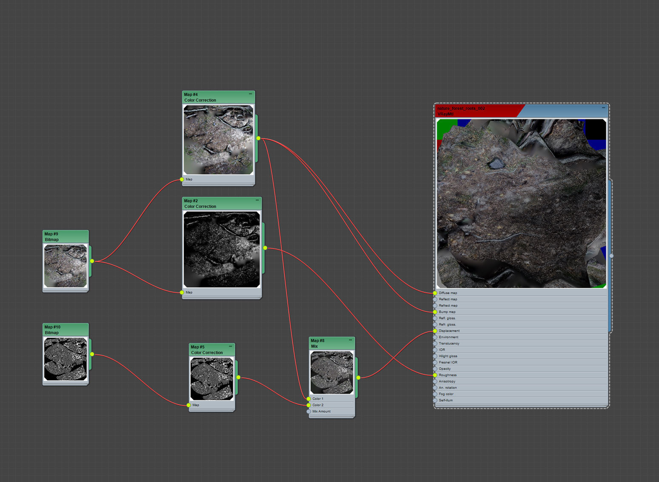The height and width of the screenshot is (482, 659).
Task: Select the Map #9 Bitmap preview thumbnail
Action: point(66,266)
